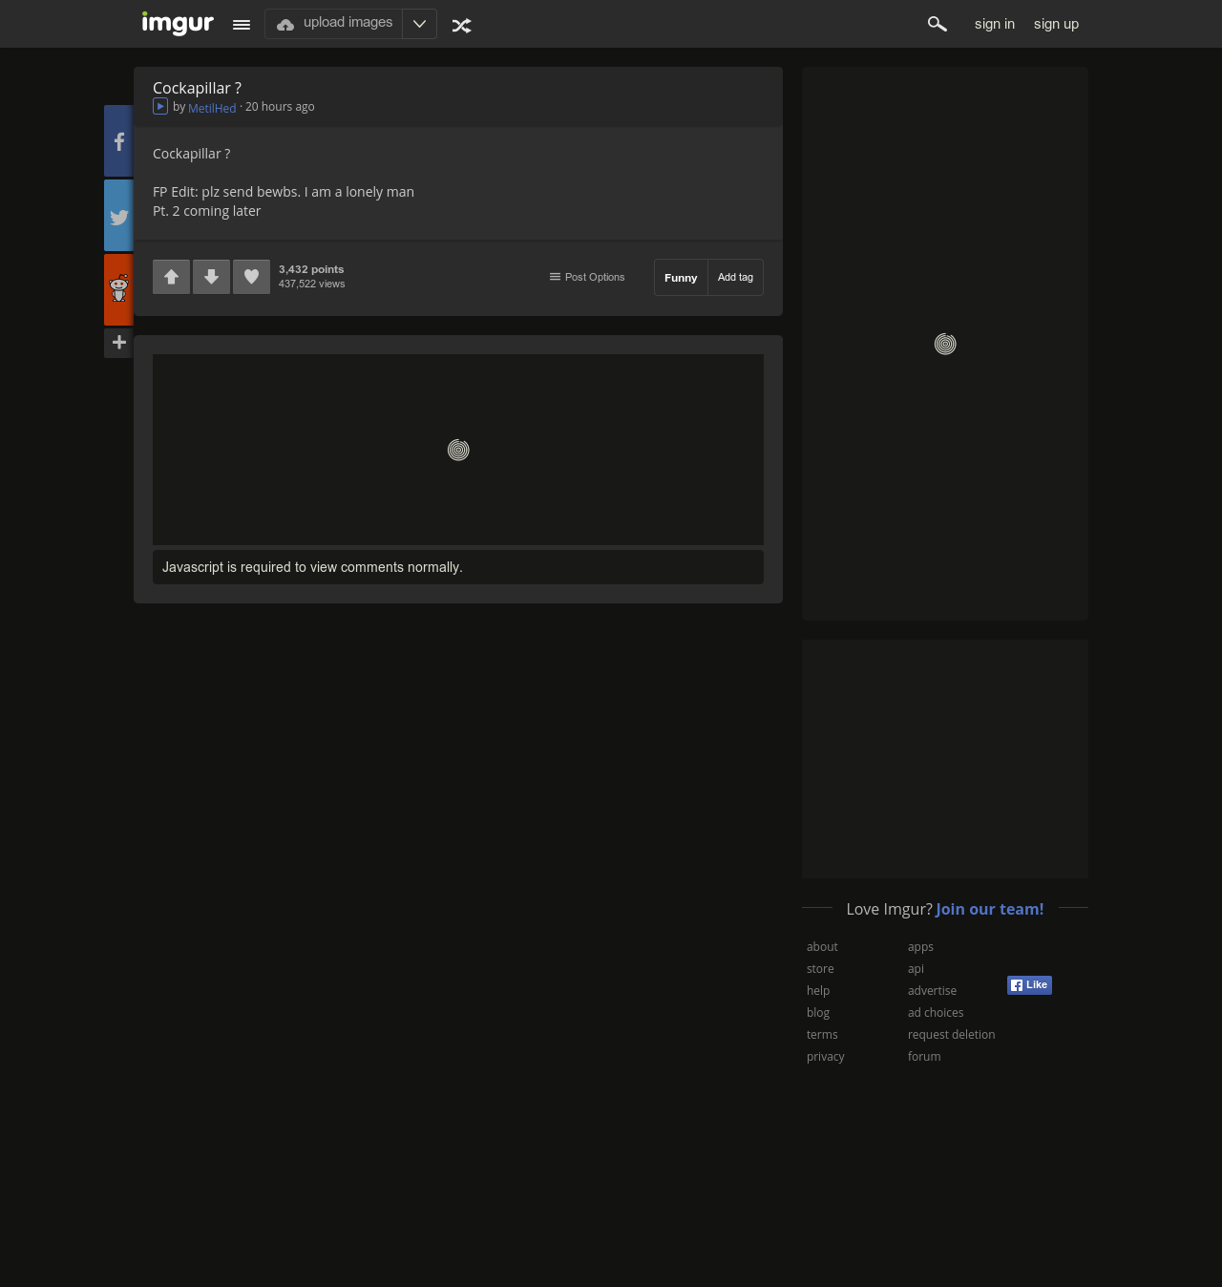Click the Funny tag
This screenshot has height=1287, width=1222.
click(681, 278)
